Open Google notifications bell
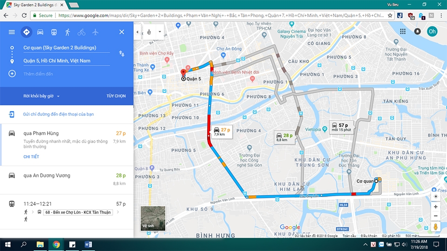This screenshot has width=447, height=251. tap(417, 32)
